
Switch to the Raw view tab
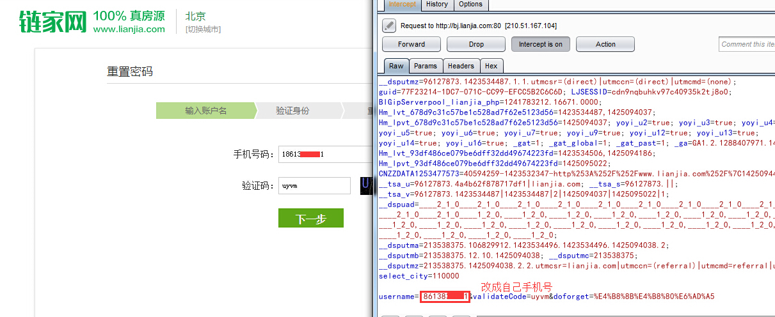pos(396,66)
